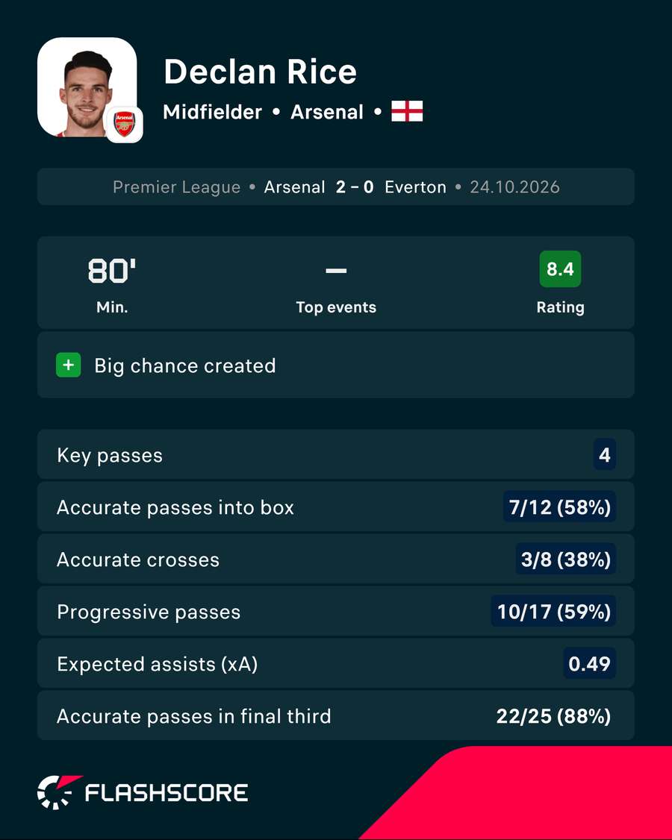
Task: Click the 80' minutes played value
Action: pos(112,271)
